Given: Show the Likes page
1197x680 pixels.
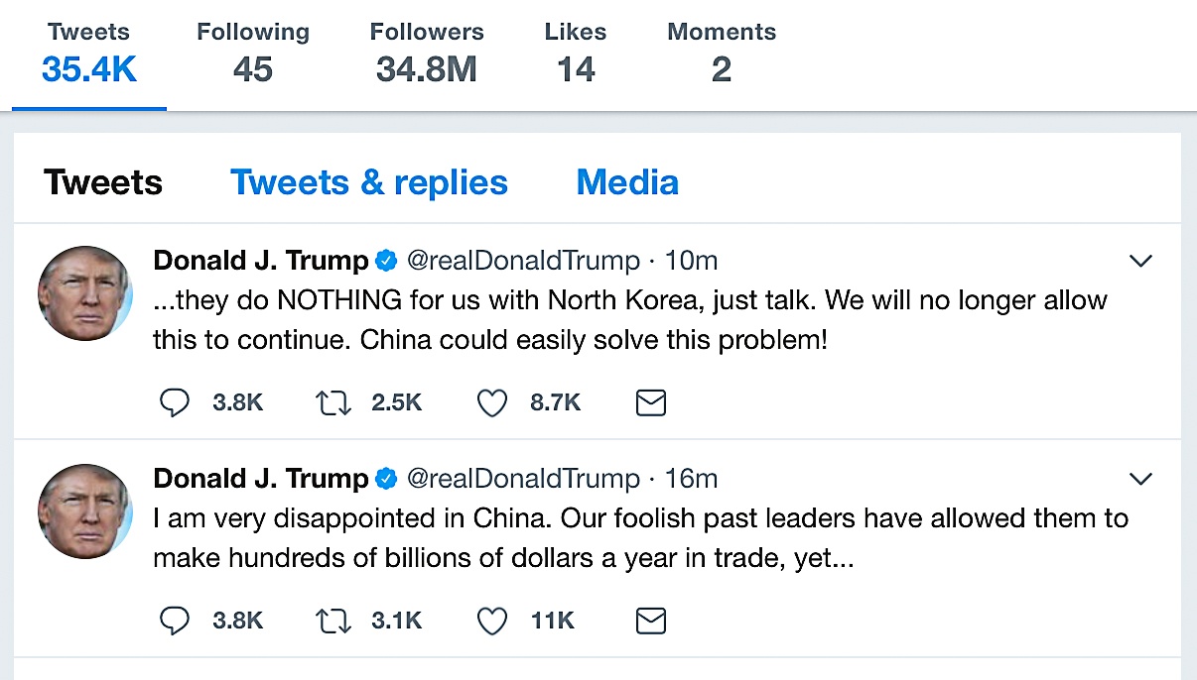Looking at the screenshot, I should (576, 50).
